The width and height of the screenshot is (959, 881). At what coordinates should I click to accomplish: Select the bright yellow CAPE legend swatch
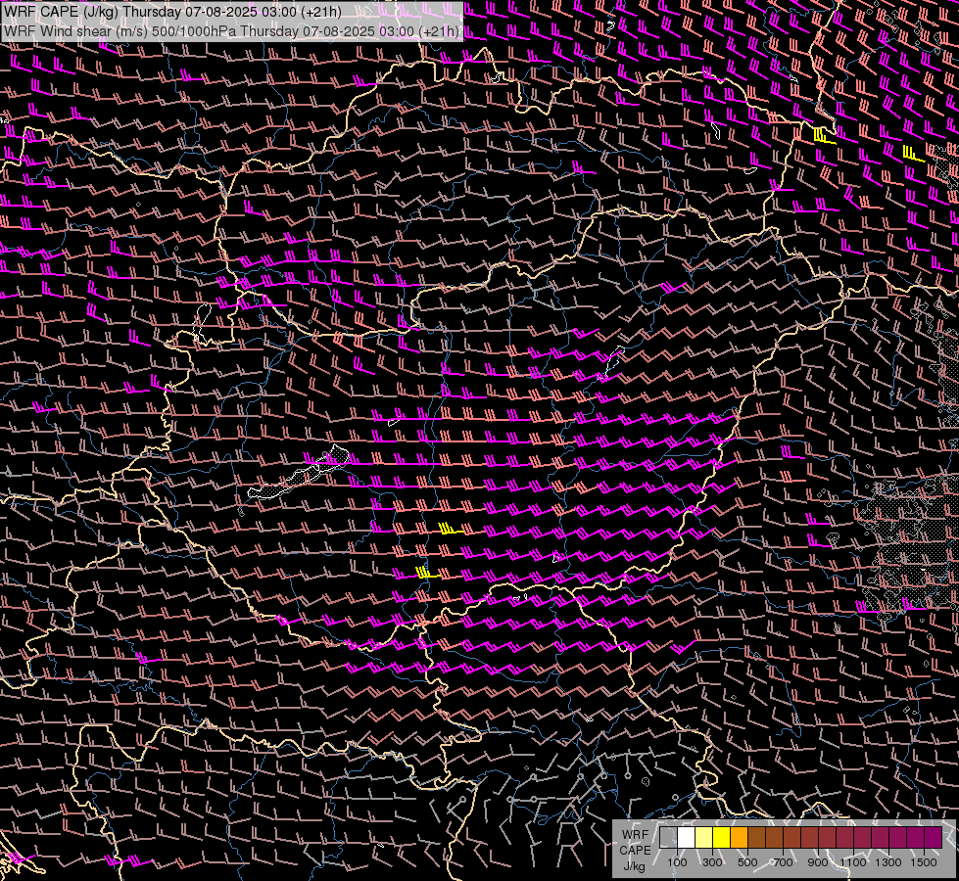tap(721, 837)
